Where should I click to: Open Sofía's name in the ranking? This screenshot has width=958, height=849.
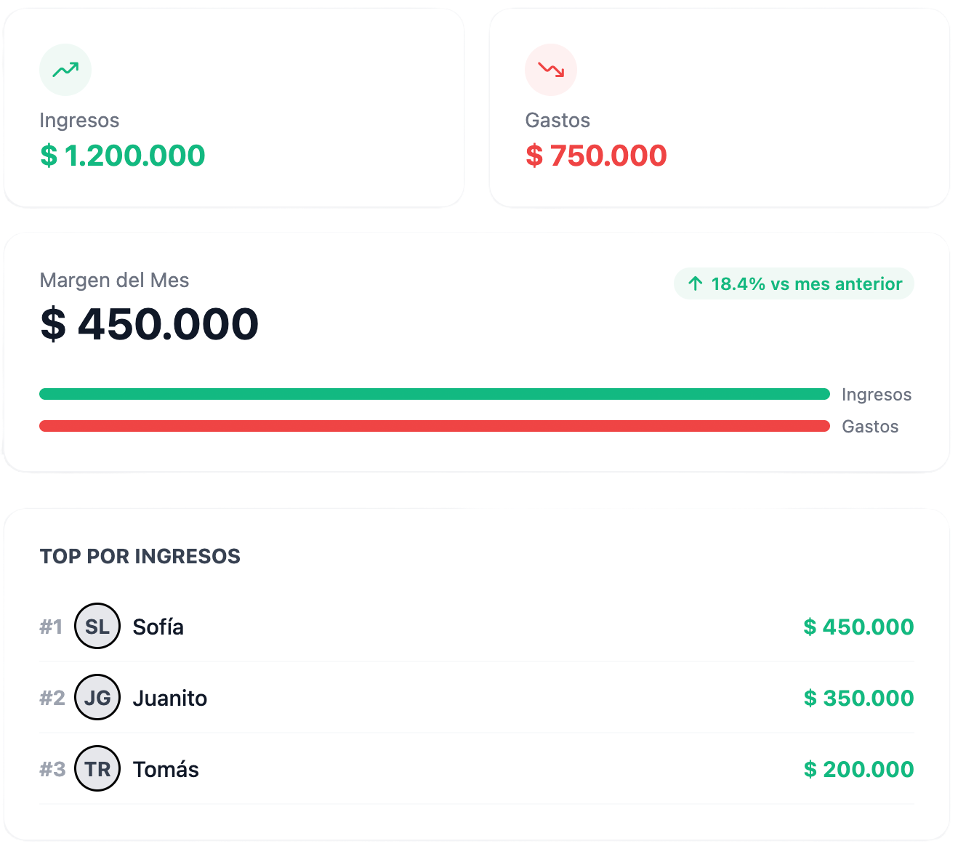[158, 627]
